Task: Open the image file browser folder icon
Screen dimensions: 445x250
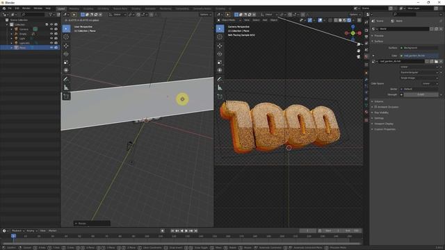Action: coord(436,61)
